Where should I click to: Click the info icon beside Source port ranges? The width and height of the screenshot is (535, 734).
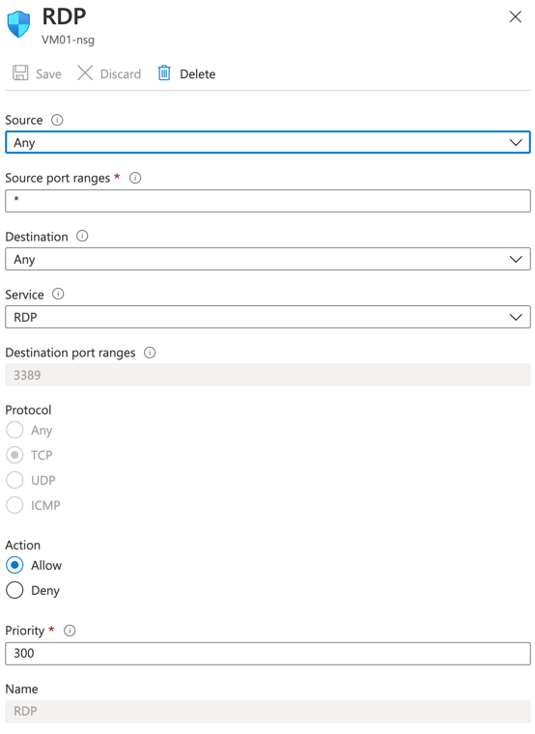tap(135, 178)
